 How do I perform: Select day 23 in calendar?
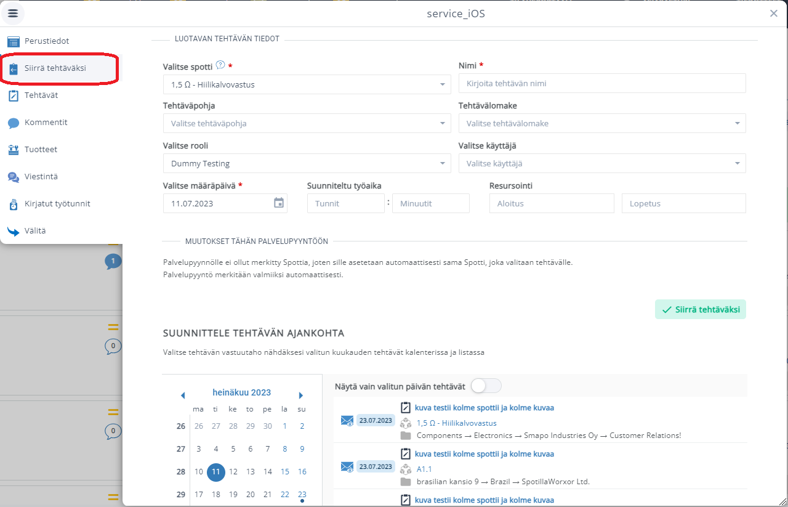tap(302, 494)
